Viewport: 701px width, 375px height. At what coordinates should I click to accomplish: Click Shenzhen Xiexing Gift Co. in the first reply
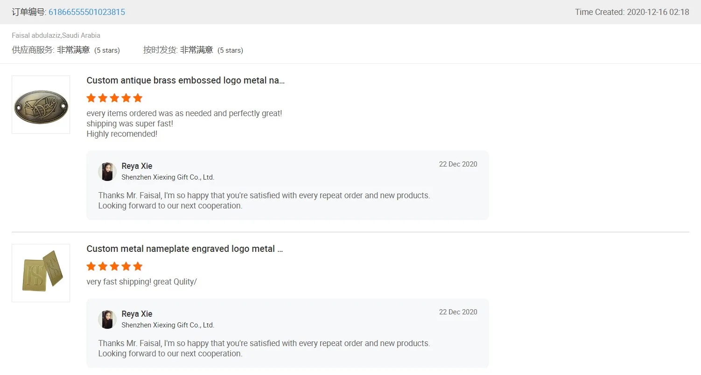click(x=168, y=177)
